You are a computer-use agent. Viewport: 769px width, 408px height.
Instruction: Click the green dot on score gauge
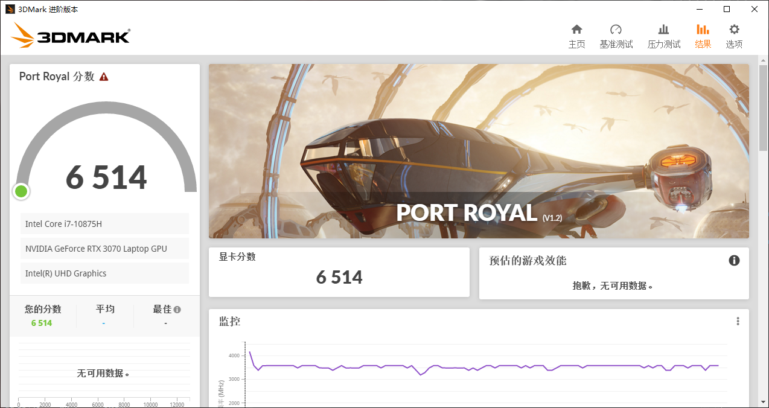[21, 191]
